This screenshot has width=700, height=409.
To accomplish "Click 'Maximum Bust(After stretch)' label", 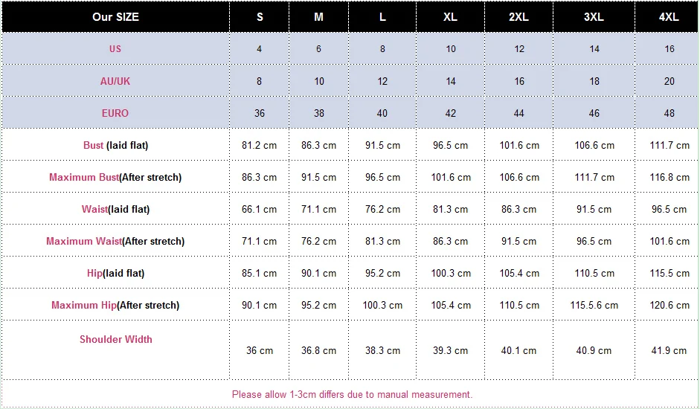I will pyautogui.click(x=115, y=177).
